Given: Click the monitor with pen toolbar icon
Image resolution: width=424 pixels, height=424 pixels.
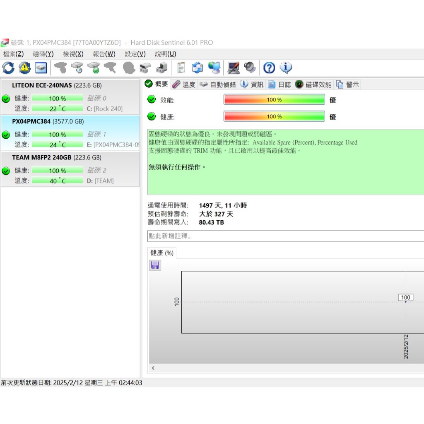Looking at the screenshot, I should click(234, 67).
